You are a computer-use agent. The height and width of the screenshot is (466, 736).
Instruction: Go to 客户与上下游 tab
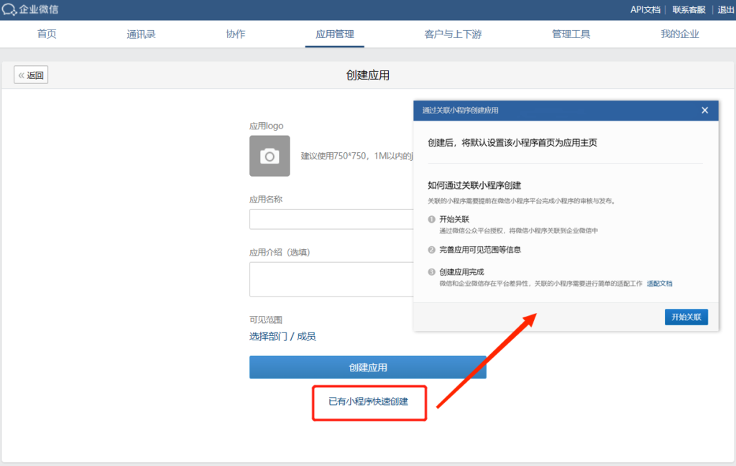click(453, 34)
